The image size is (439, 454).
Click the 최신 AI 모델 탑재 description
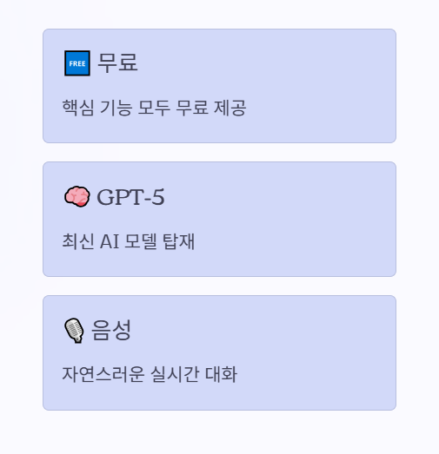pyautogui.click(x=129, y=241)
